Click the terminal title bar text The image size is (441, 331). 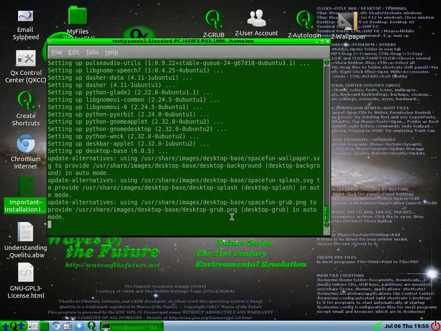[183, 41]
